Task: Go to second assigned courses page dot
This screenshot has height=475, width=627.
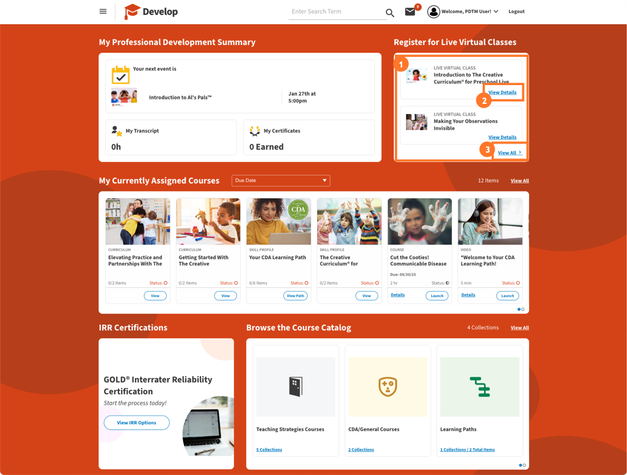Action: (x=523, y=309)
